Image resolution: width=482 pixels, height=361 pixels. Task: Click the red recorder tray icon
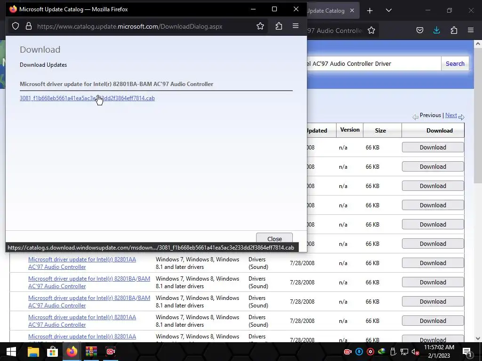(x=348, y=352)
